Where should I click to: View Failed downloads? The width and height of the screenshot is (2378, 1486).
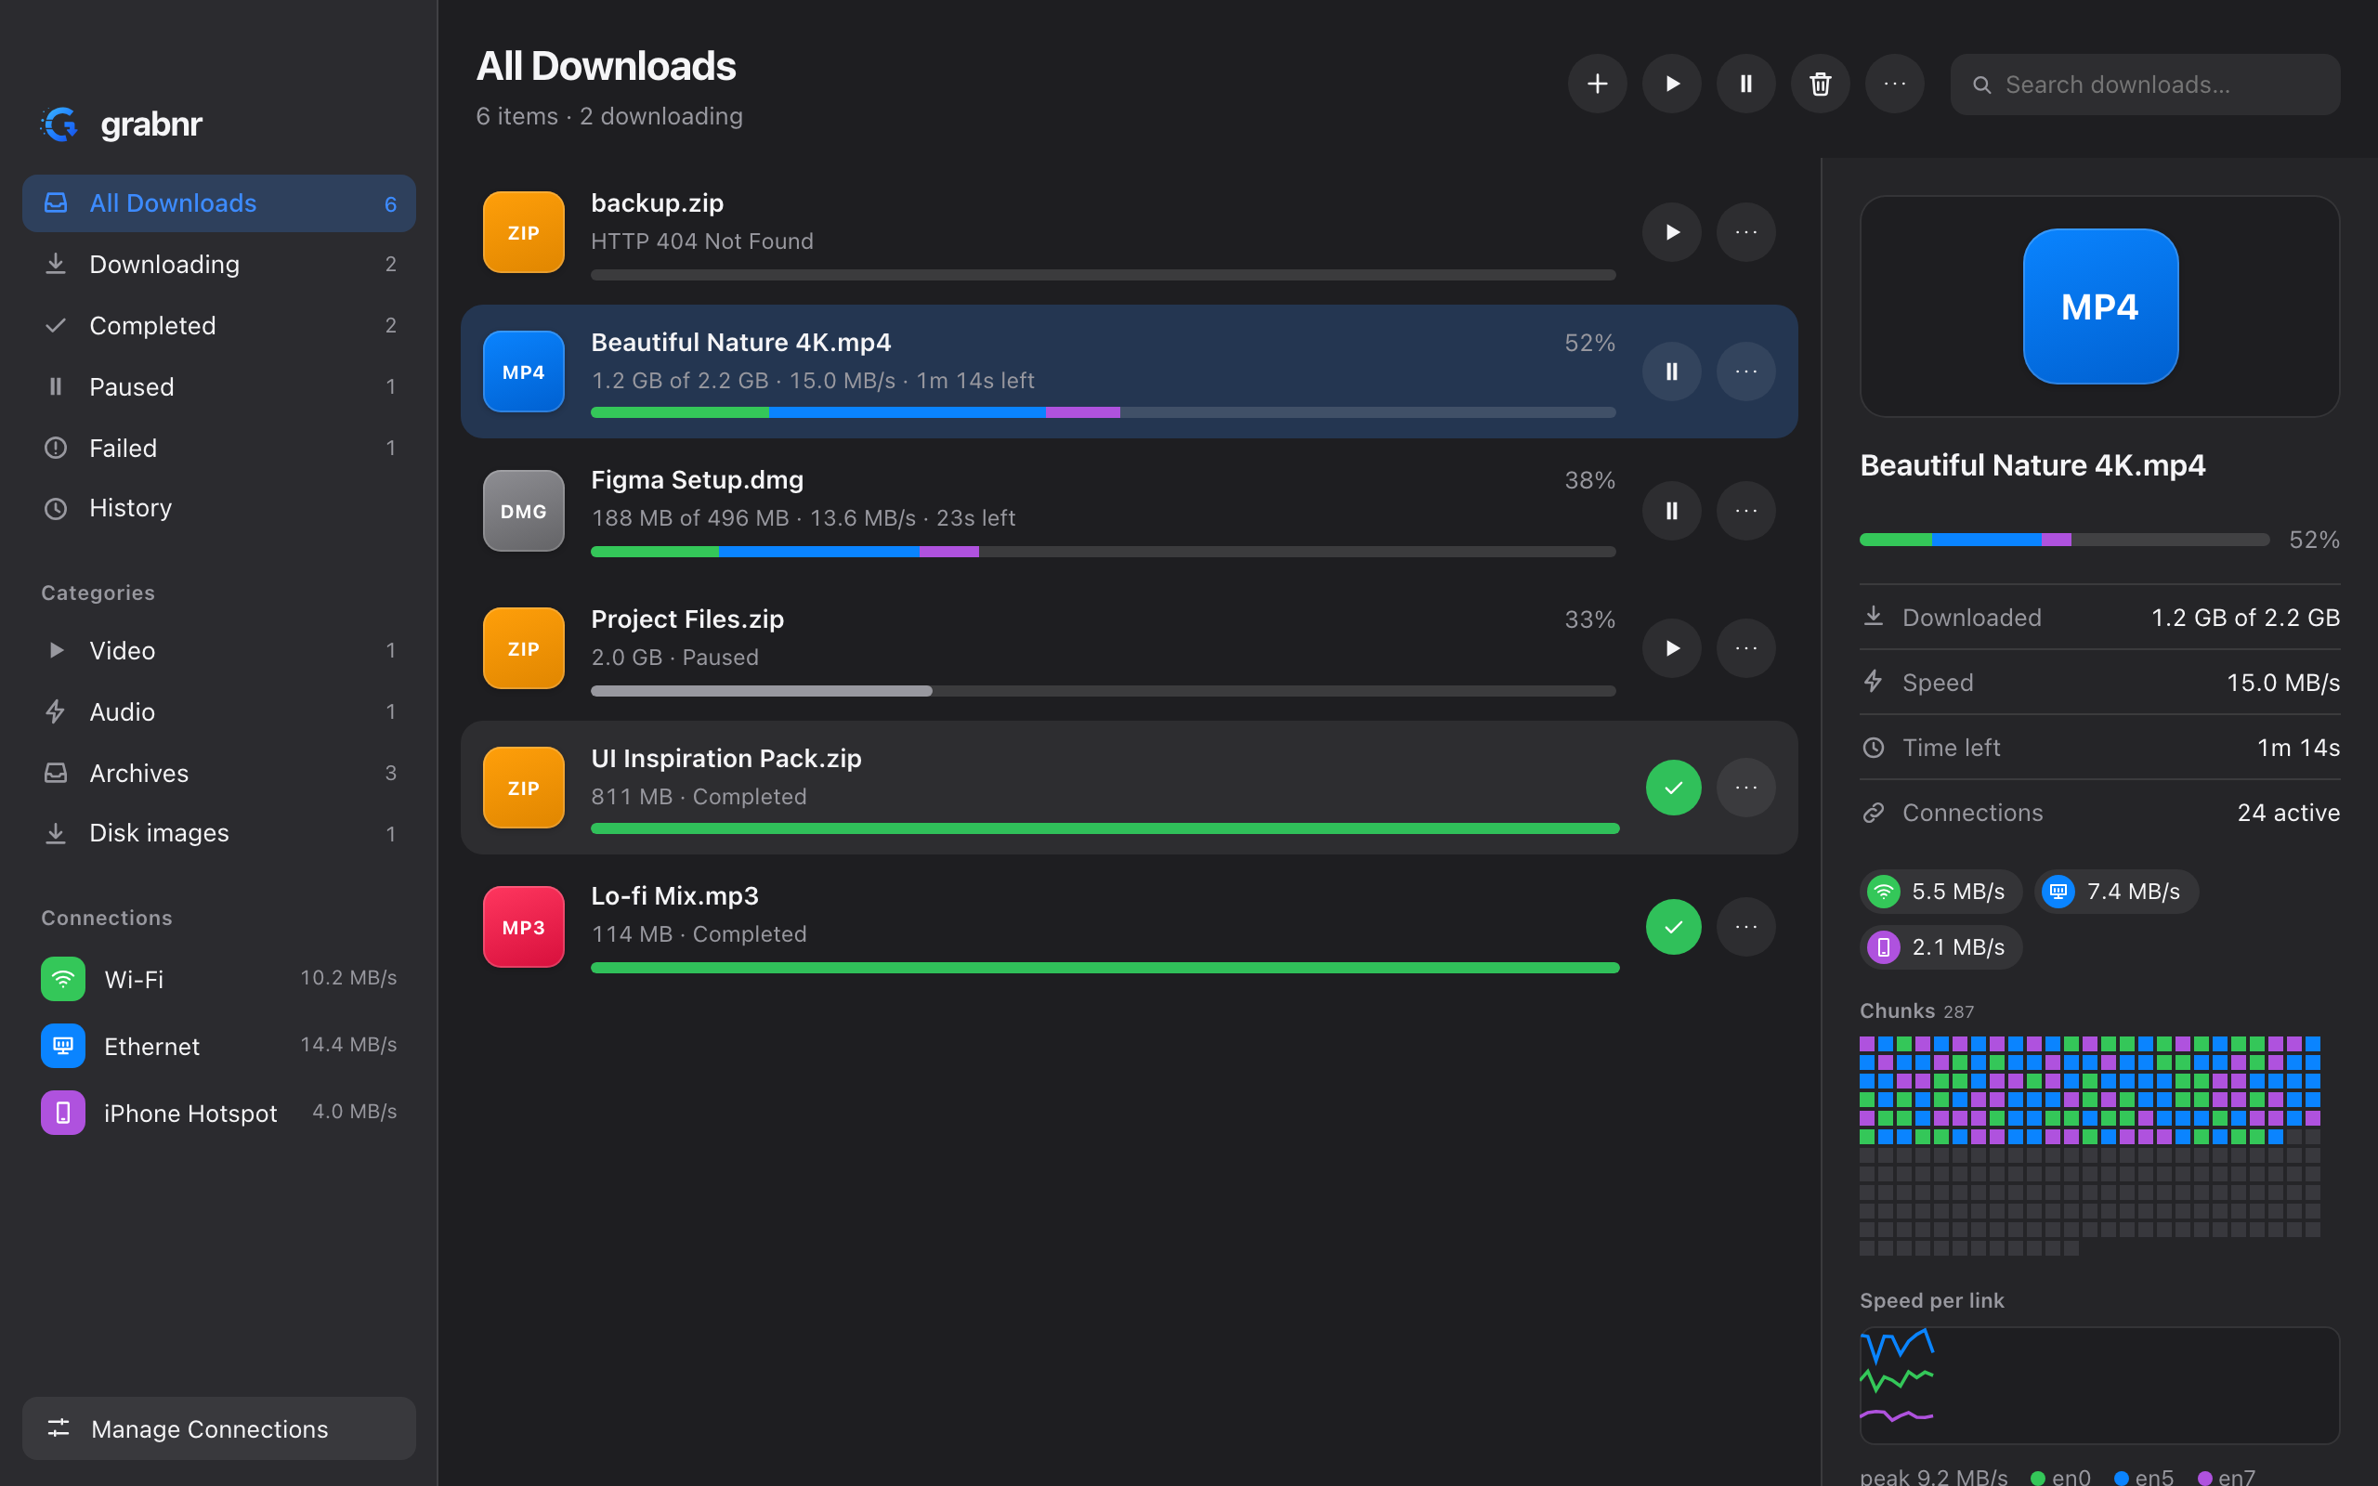[x=219, y=449]
